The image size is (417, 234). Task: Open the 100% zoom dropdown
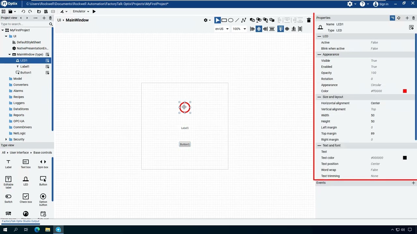[x=239, y=29]
